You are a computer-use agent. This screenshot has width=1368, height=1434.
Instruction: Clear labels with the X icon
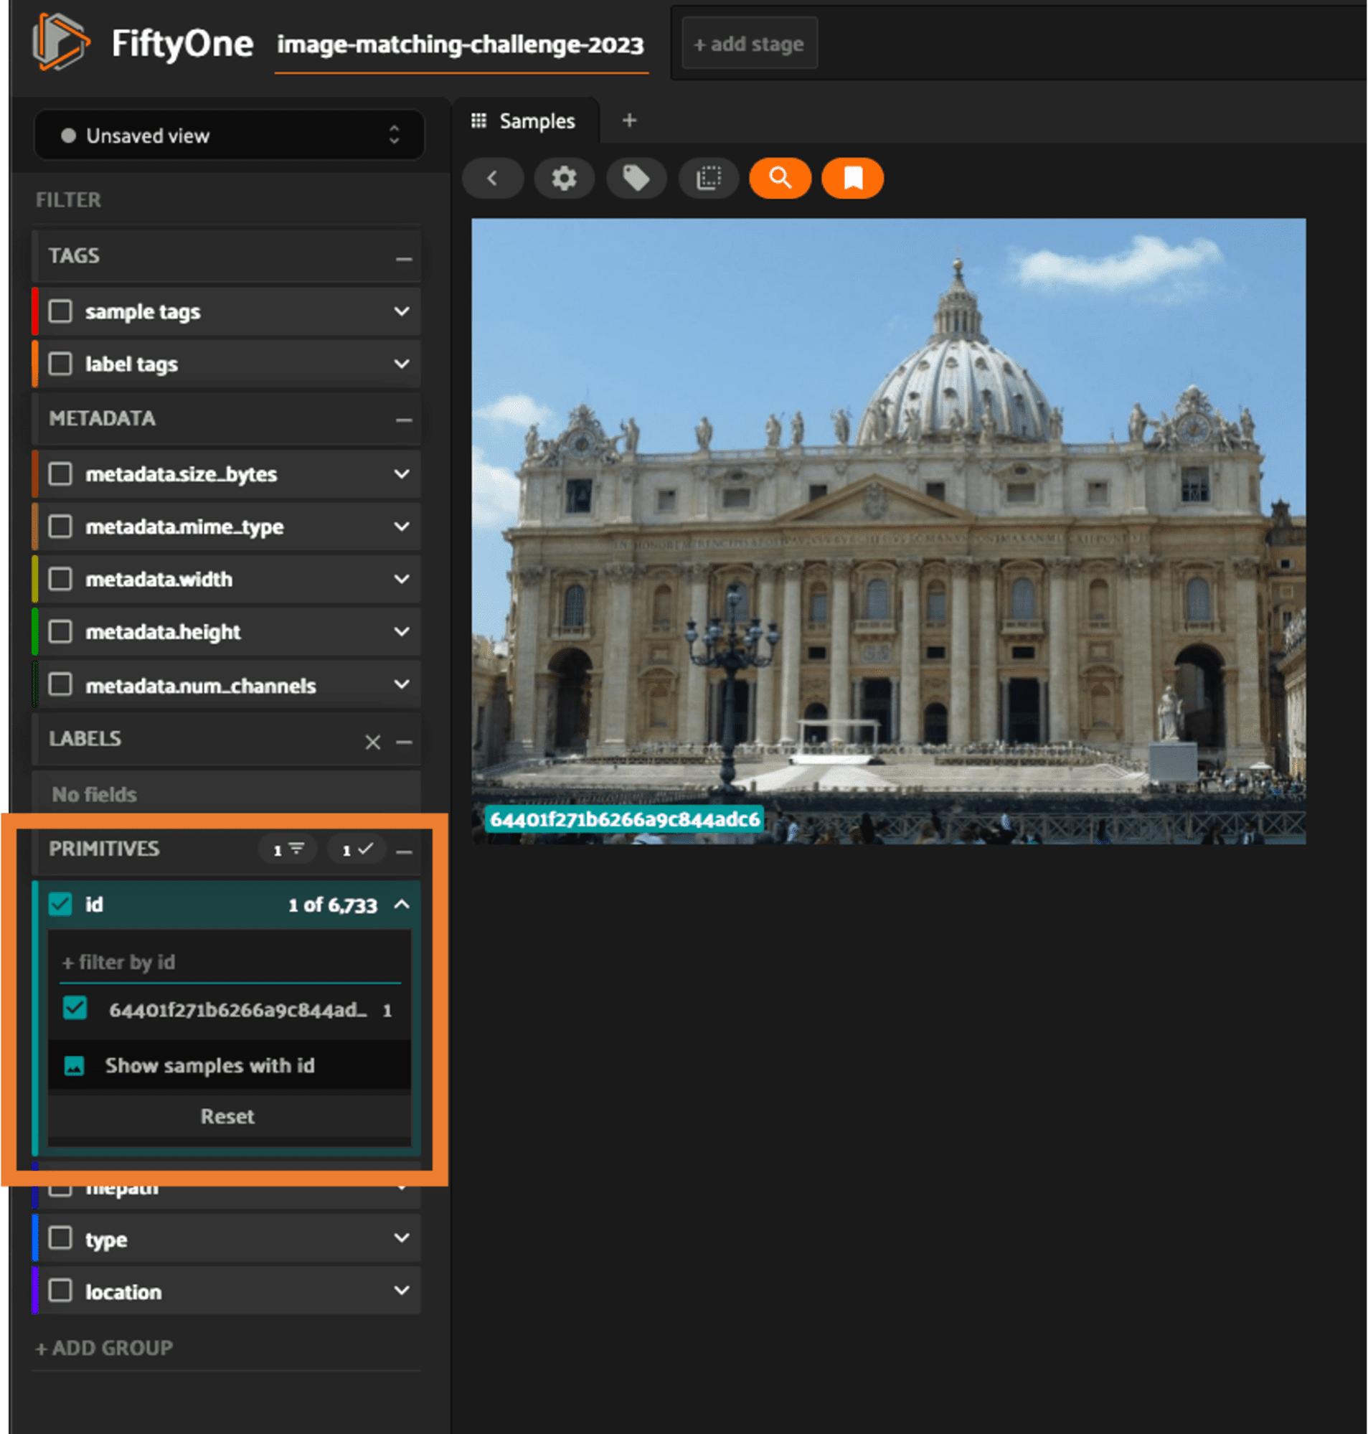coord(372,742)
